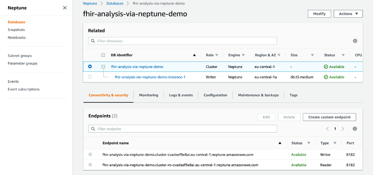Image resolution: width=374 pixels, height=175 pixels.
Task: Open the Connectivity & security tab
Action: pyautogui.click(x=108, y=95)
